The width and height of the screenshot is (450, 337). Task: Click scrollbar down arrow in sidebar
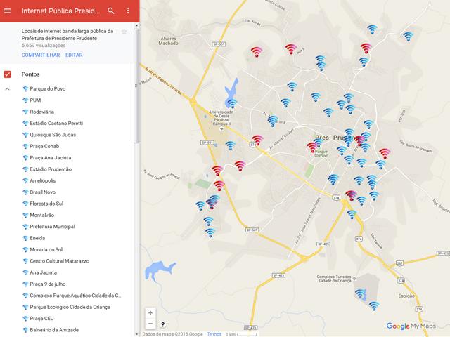(x=136, y=334)
